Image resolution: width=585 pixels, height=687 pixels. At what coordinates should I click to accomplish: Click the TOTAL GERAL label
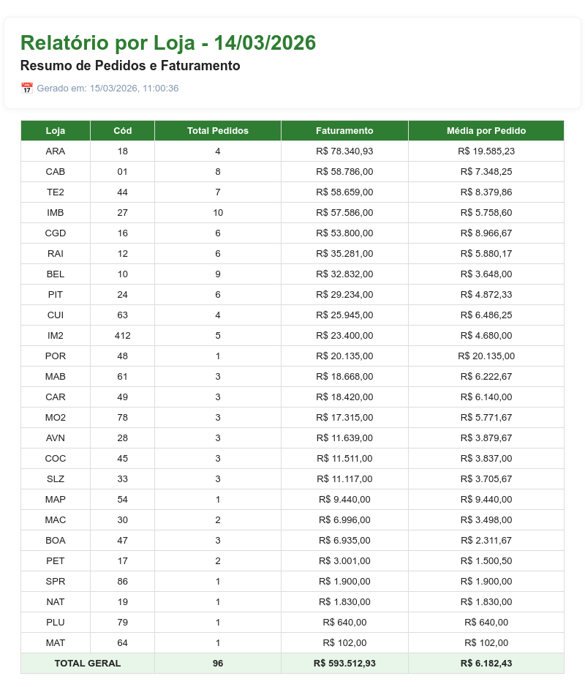point(88,664)
